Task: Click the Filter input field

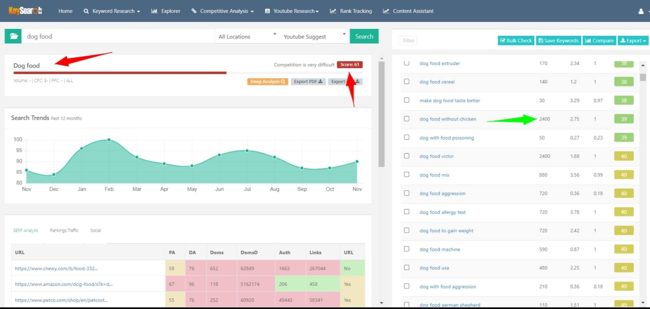Action: [408, 40]
